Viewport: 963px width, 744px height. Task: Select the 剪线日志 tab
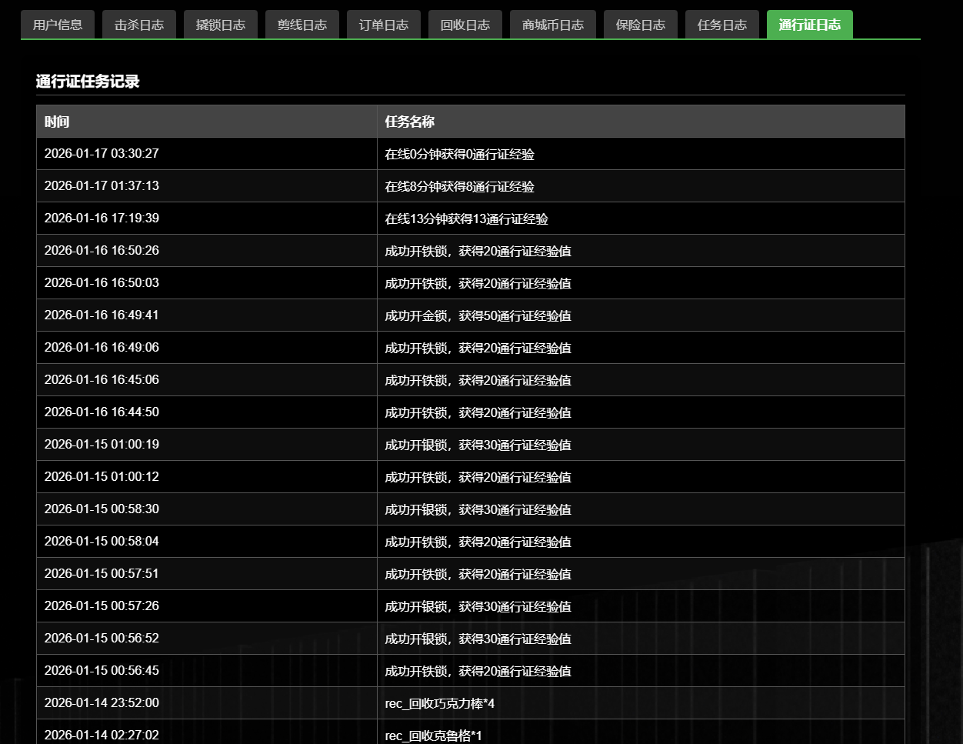pos(302,25)
